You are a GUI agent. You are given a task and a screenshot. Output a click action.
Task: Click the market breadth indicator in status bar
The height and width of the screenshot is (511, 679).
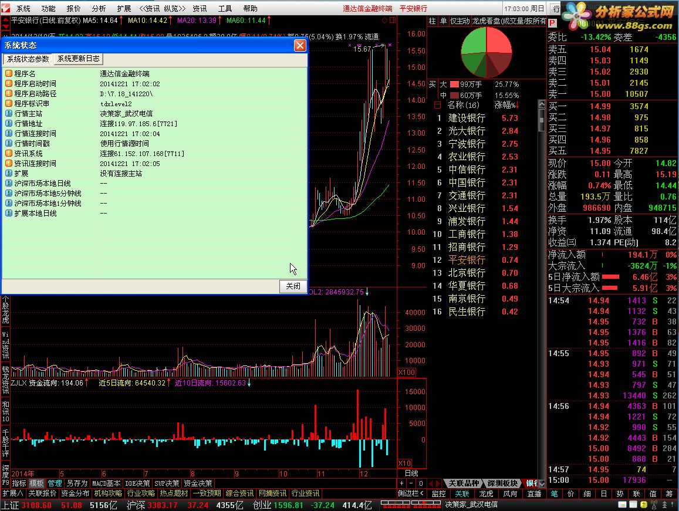410,505
